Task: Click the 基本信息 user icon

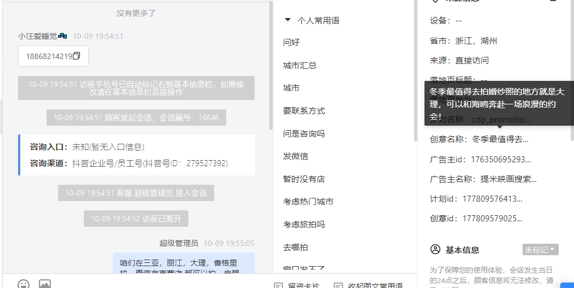Action: pos(435,250)
